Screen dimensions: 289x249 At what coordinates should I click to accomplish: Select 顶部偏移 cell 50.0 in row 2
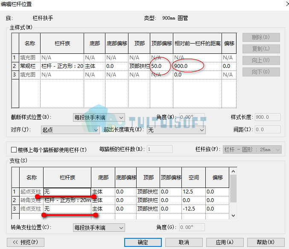coord(161,66)
